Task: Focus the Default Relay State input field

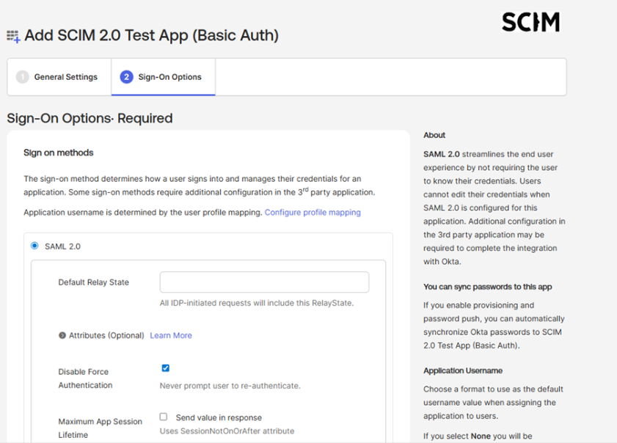Action: pos(264,282)
